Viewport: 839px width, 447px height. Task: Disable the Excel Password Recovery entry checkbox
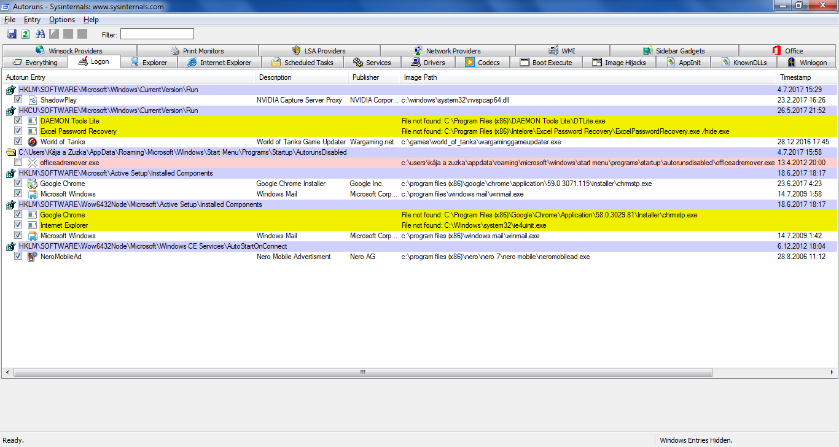pyautogui.click(x=18, y=131)
